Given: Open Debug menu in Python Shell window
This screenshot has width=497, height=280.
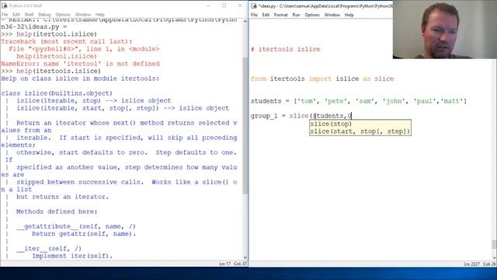Looking at the screenshot, I should [44, 15].
